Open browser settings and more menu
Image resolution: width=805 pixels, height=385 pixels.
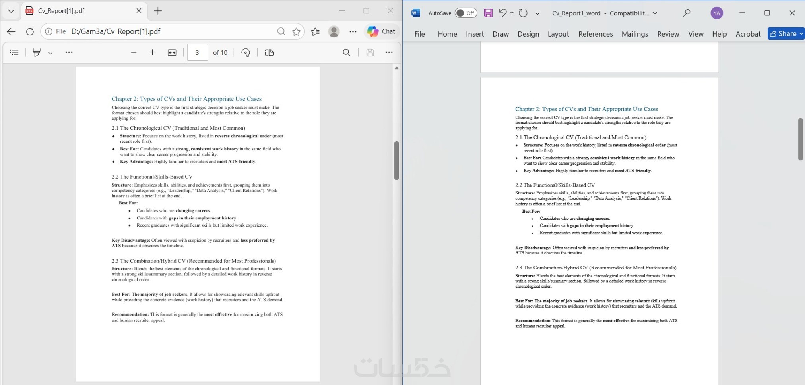pyautogui.click(x=353, y=31)
